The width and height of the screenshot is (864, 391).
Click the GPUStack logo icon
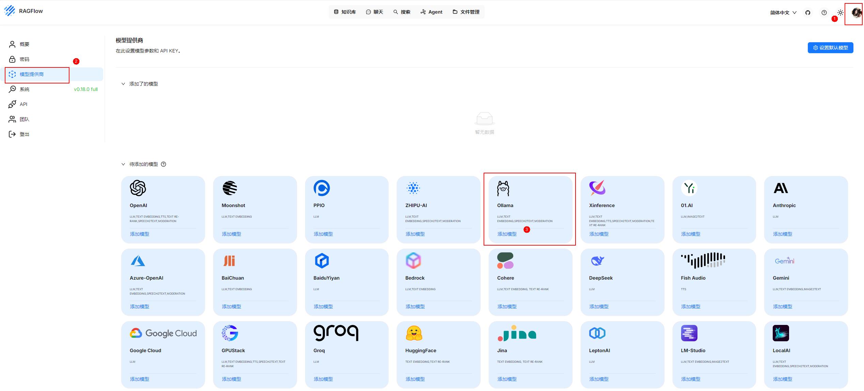click(230, 333)
